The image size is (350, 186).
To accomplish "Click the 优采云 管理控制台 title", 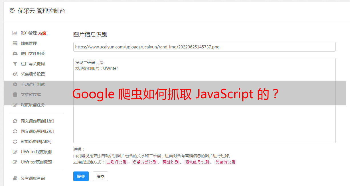I will [x=41, y=11].
